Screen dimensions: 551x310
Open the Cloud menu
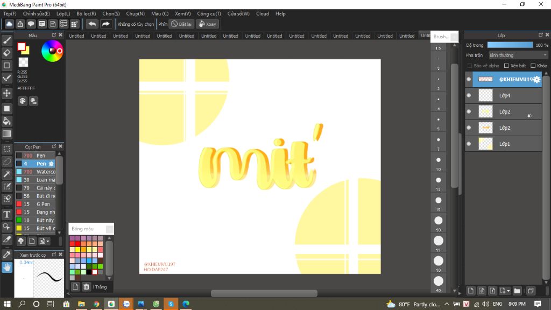[263, 13]
